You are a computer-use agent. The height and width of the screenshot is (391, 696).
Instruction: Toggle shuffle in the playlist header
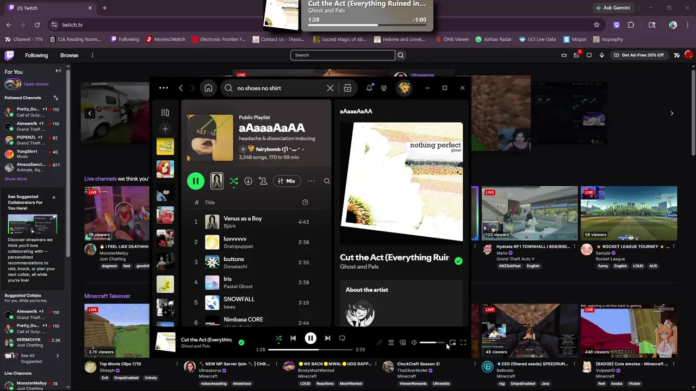click(x=234, y=181)
